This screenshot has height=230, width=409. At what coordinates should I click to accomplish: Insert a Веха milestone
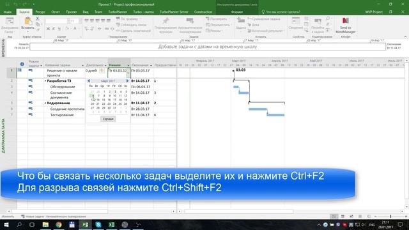click(x=253, y=25)
